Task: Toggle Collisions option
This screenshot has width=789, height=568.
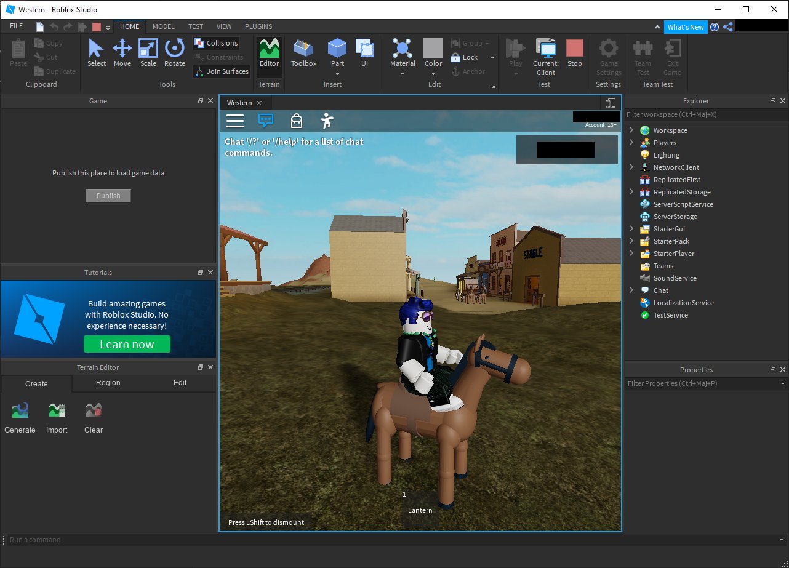Action: 216,43
